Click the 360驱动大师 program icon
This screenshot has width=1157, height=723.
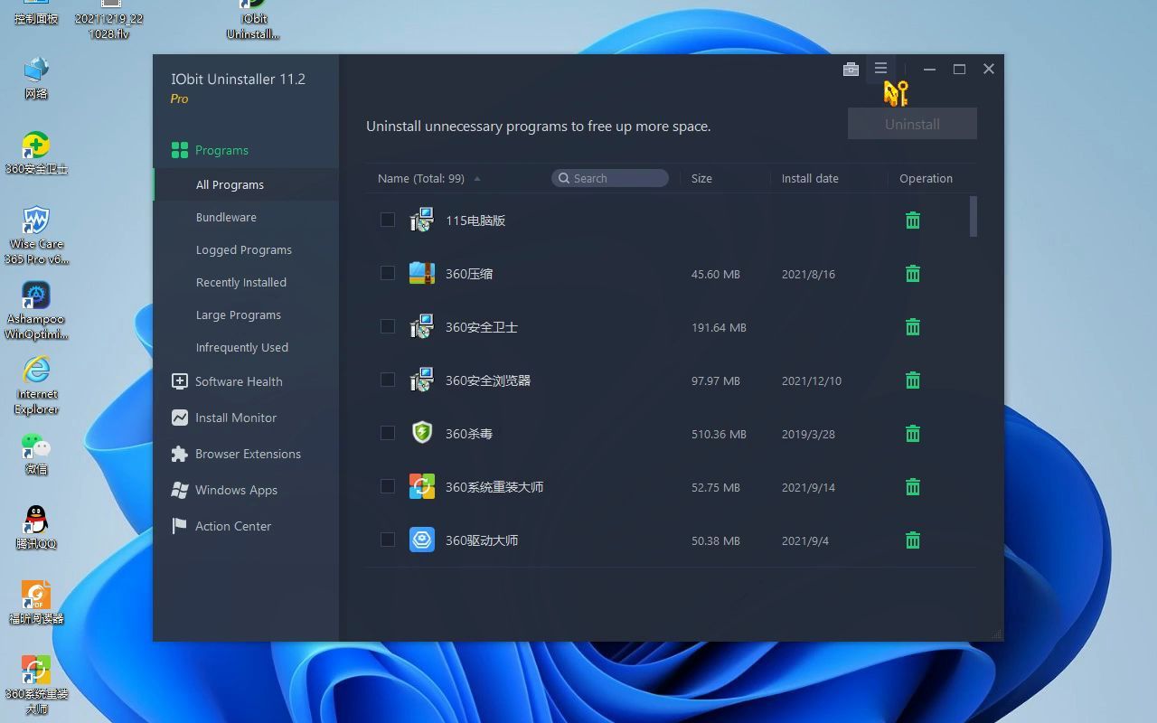pos(422,540)
